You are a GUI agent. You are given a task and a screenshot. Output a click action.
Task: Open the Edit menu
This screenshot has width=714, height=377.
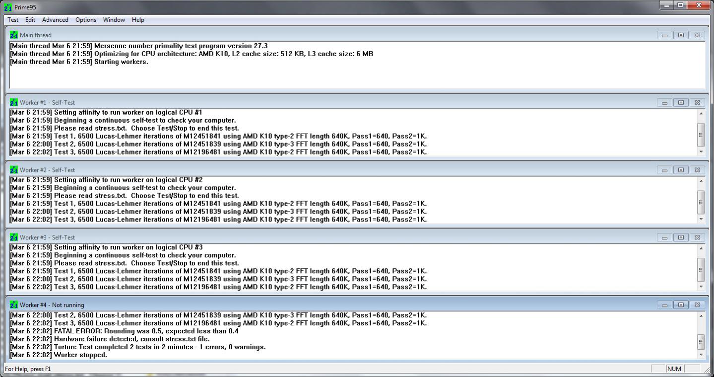tap(30, 20)
